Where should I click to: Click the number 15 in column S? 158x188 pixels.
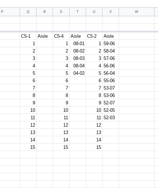pos(61,147)
